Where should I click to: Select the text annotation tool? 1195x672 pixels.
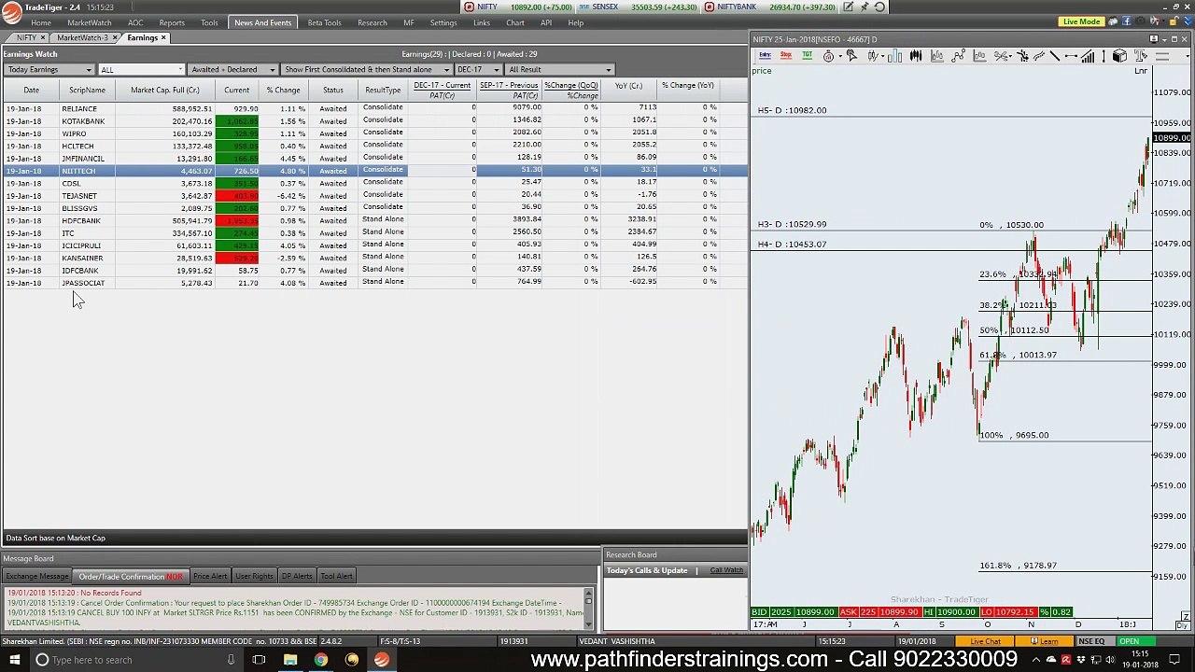(1141, 56)
